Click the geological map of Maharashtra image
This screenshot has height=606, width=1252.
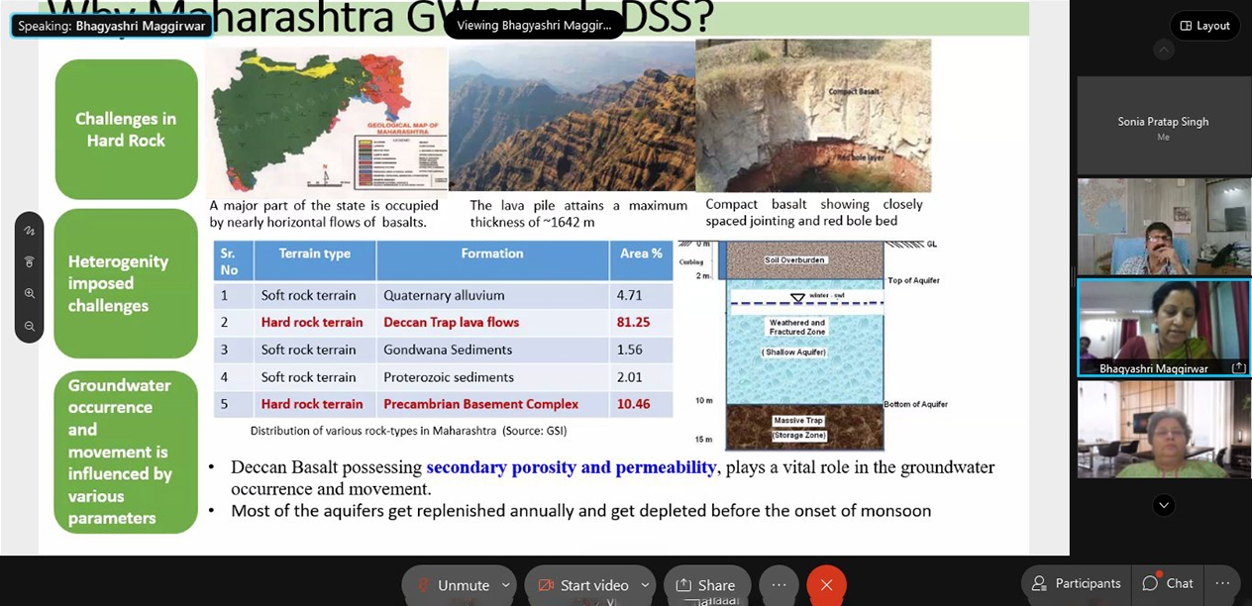pos(326,119)
